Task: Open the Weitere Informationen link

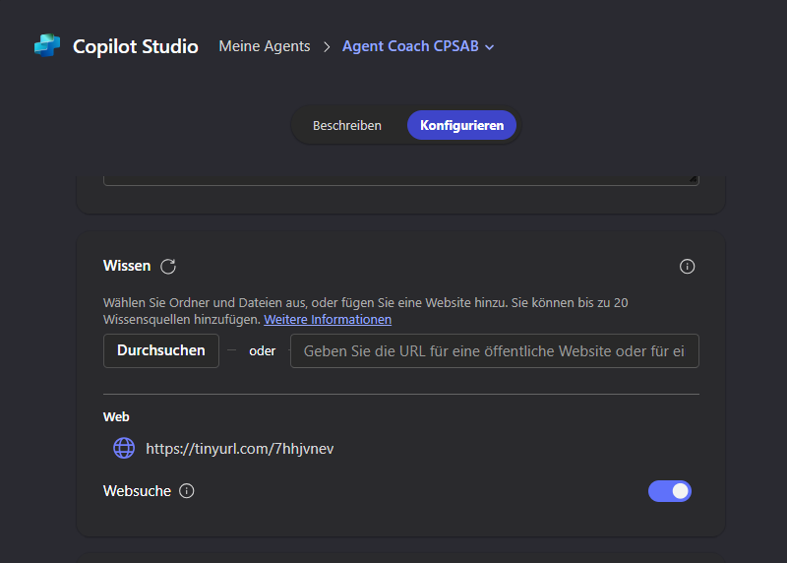Action: pyautogui.click(x=328, y=320)
